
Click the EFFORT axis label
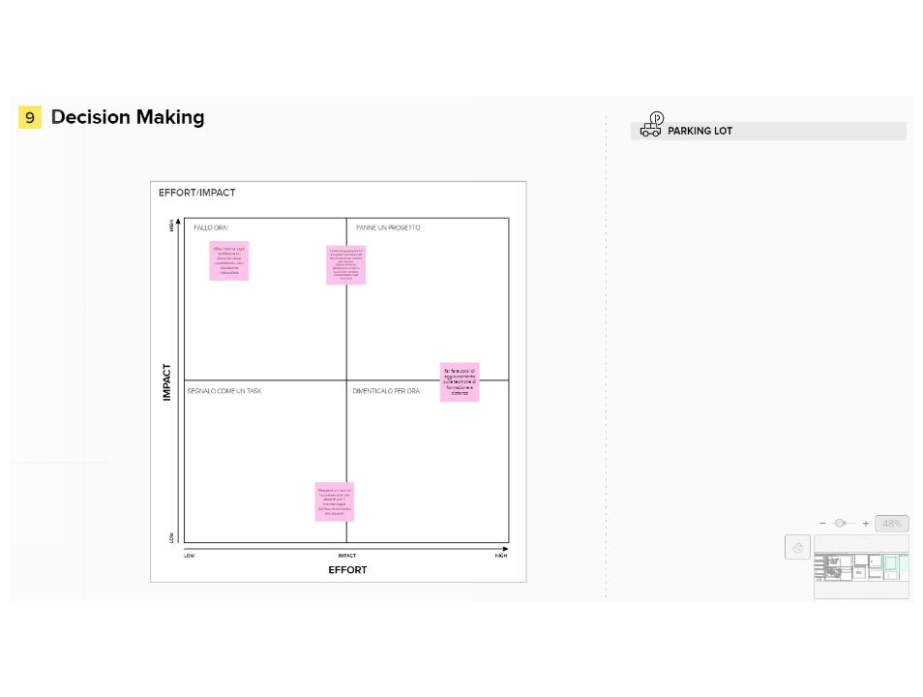tap(348, 570)
